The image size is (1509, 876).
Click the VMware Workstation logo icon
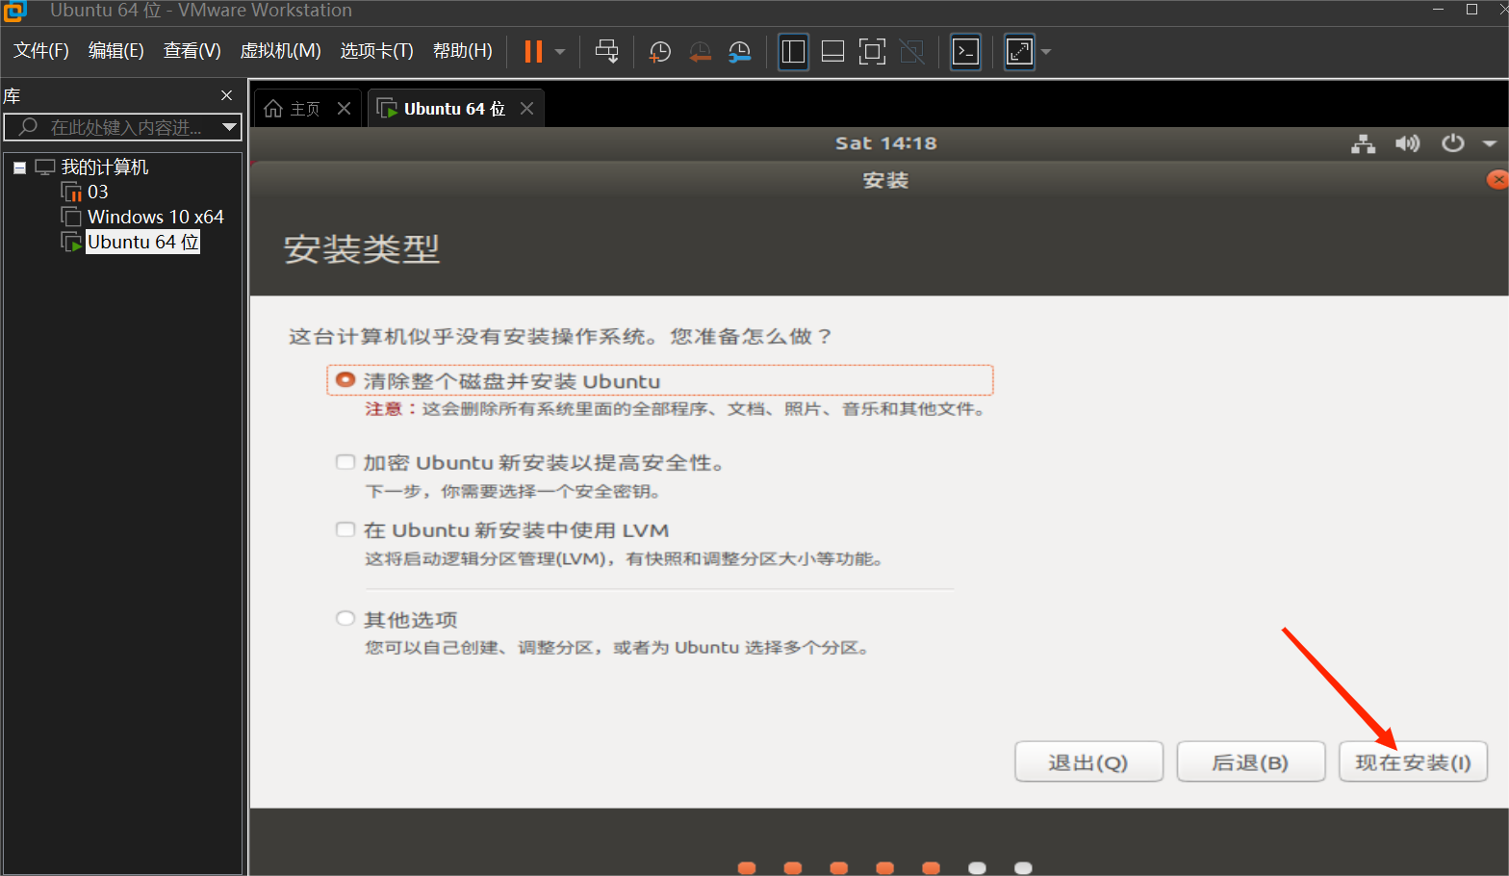tap(14, 12)
